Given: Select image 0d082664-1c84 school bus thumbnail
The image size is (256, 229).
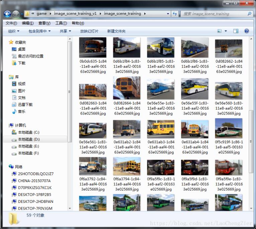Looking at the screenshot, I should pos(127,88).
